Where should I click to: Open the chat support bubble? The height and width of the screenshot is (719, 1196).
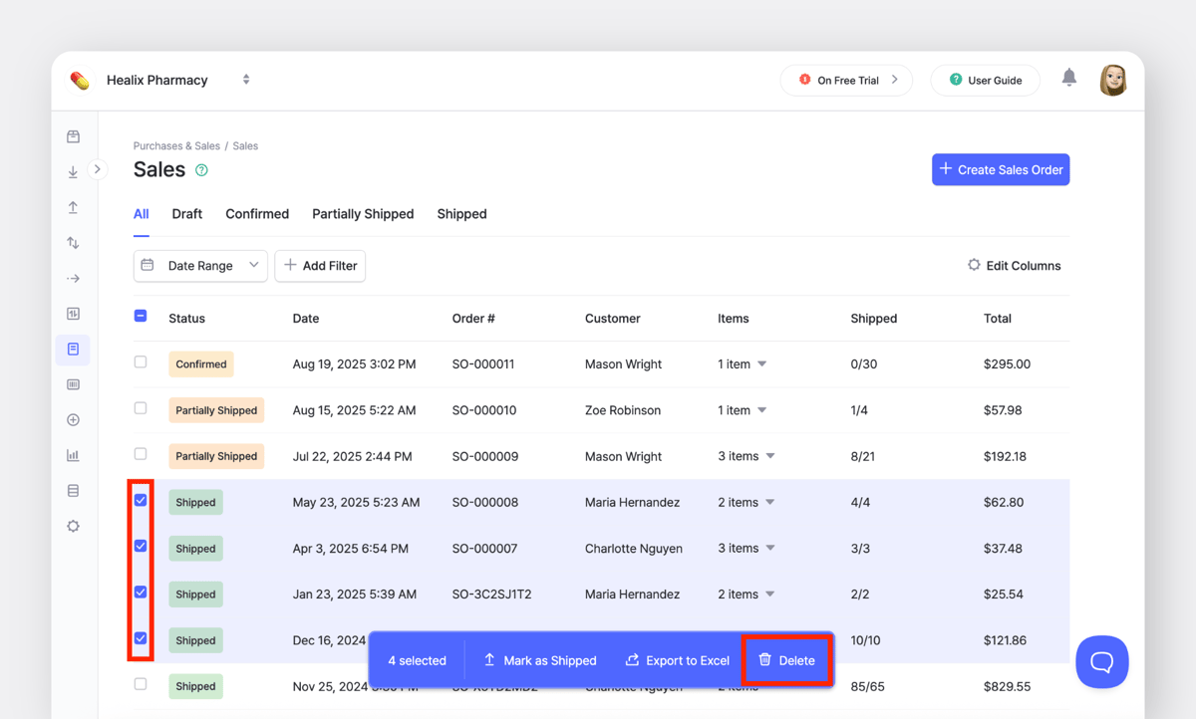click(x=1102, y=661)
